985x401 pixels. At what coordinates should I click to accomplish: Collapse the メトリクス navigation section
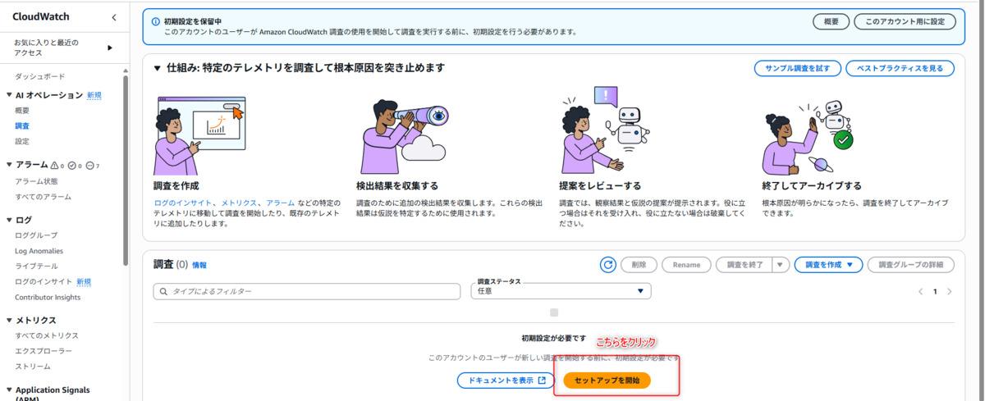[x=8, y=320]
